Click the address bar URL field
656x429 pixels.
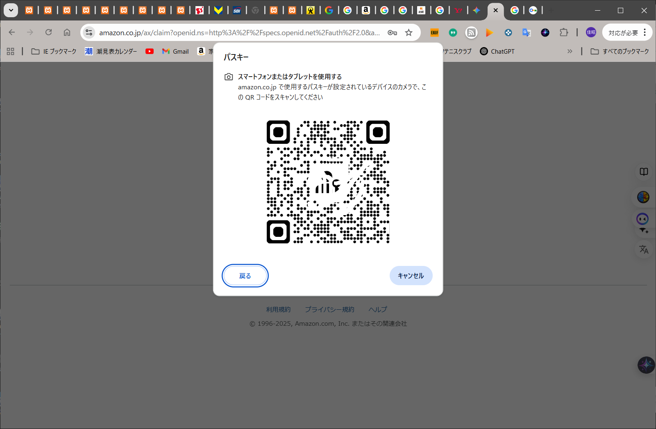click(x=239, y=33)
